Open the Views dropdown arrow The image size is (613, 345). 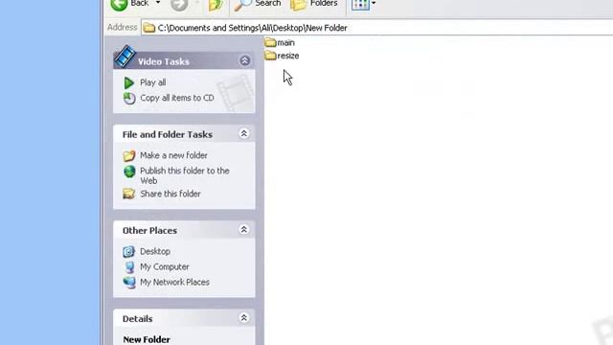374,4
